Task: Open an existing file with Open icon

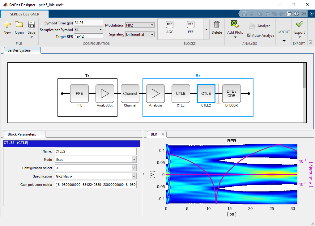Action: 19,24
